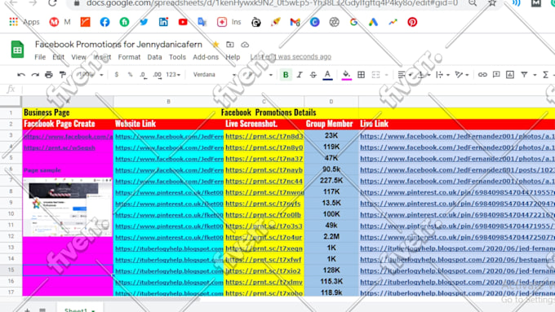Click the Print icon

coord(49,75)
